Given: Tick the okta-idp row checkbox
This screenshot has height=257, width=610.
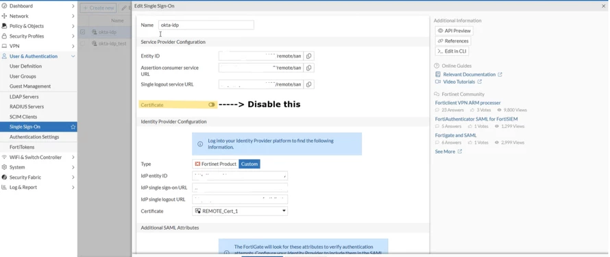Looking at the screenshot, I should 82,32.
